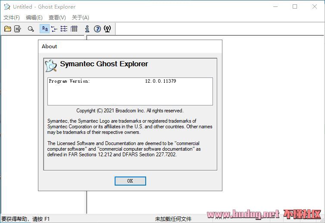Switch to large icons view

44,29
